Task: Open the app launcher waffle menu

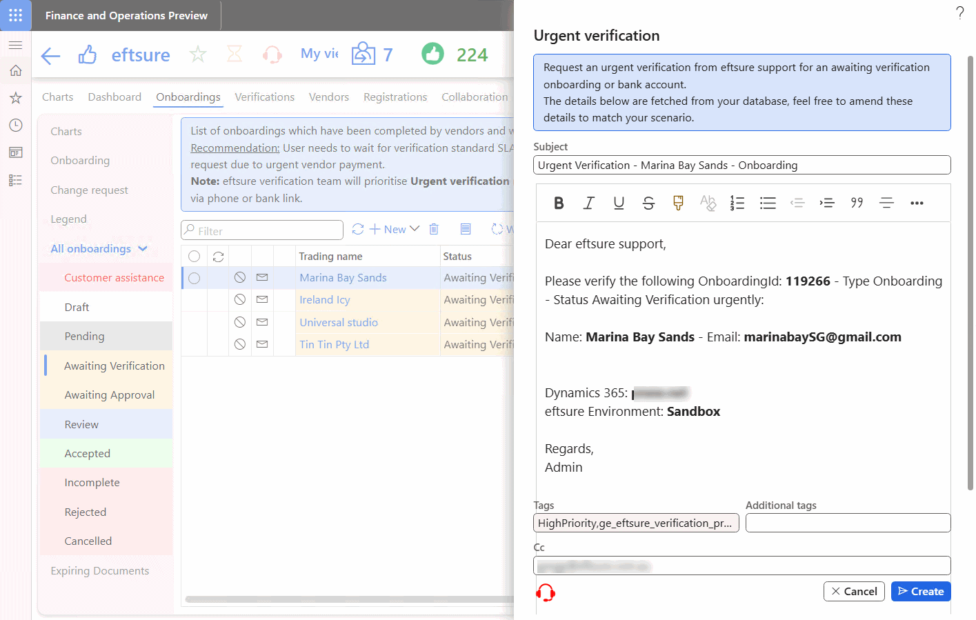Action: [15, 15]
